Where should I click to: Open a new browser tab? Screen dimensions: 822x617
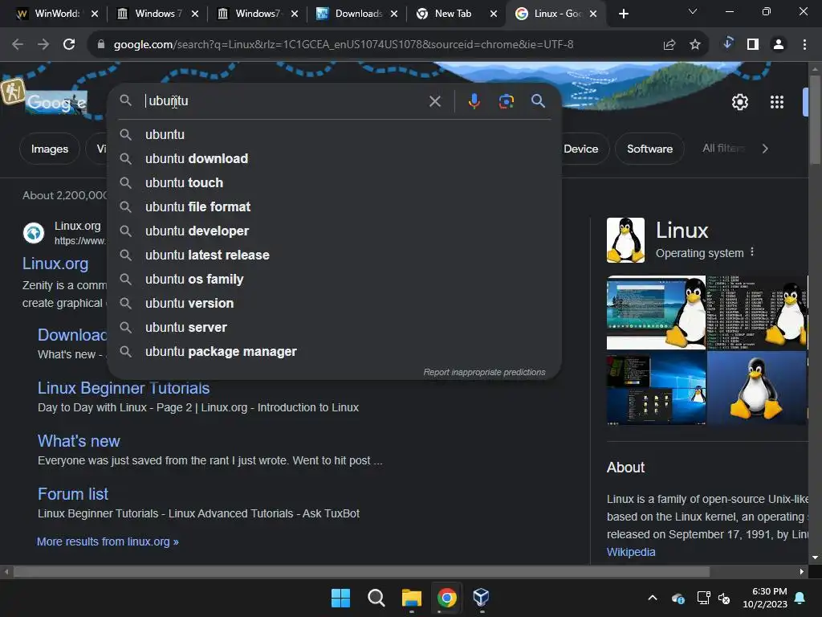click(623, 14)
